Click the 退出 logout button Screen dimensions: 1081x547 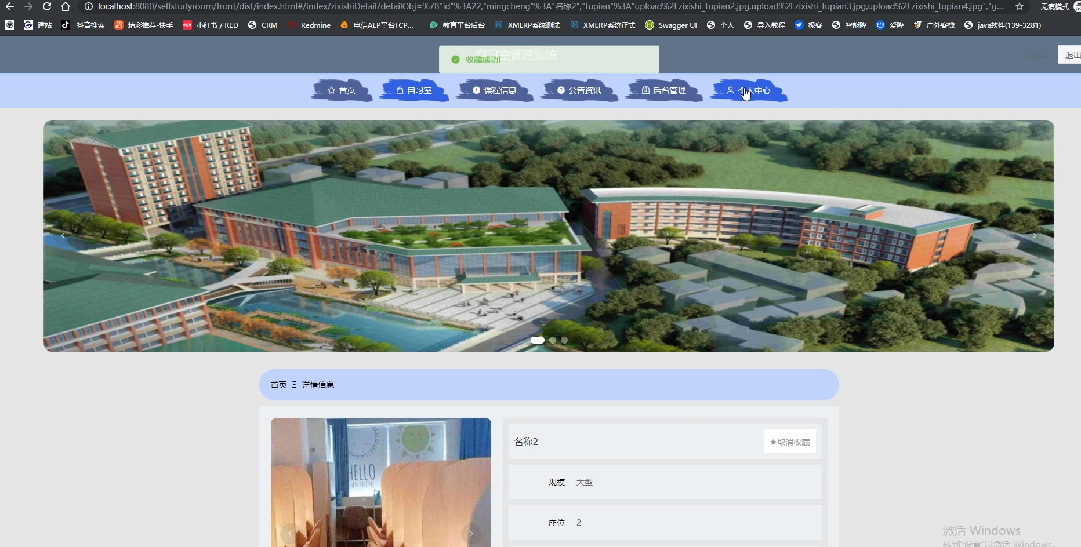tap(1071, 54)
